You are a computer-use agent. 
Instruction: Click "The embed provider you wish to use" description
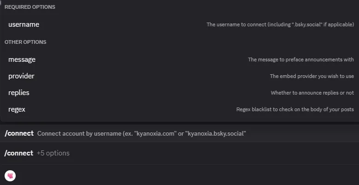312,76
